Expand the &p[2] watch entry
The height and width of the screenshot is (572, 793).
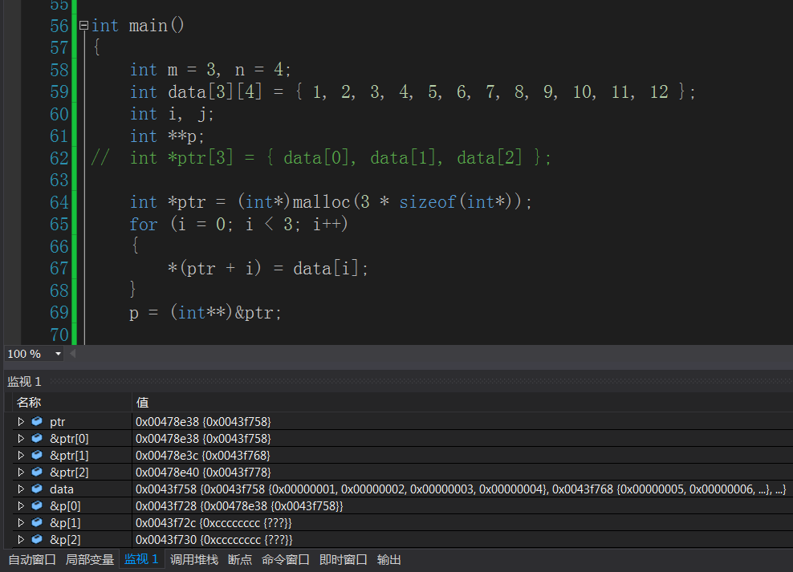[21, 540]
